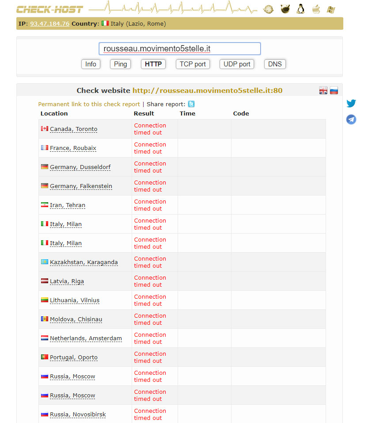Open the IP address 93.47.184.76 link
This screenshot has width=372, height=423.
(50, 24)
